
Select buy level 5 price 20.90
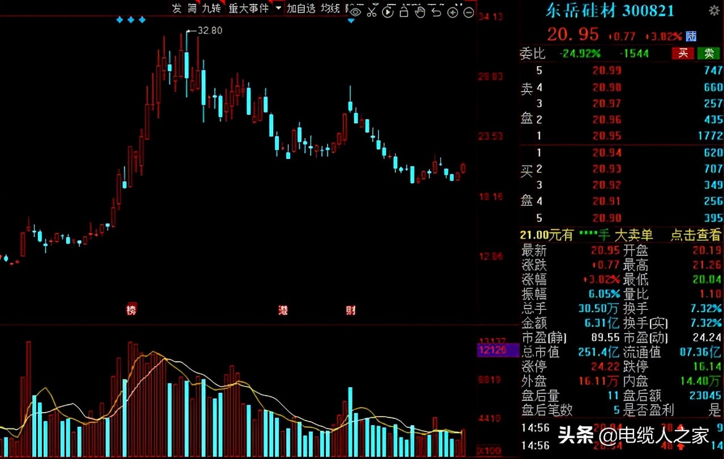click(607, 218)
